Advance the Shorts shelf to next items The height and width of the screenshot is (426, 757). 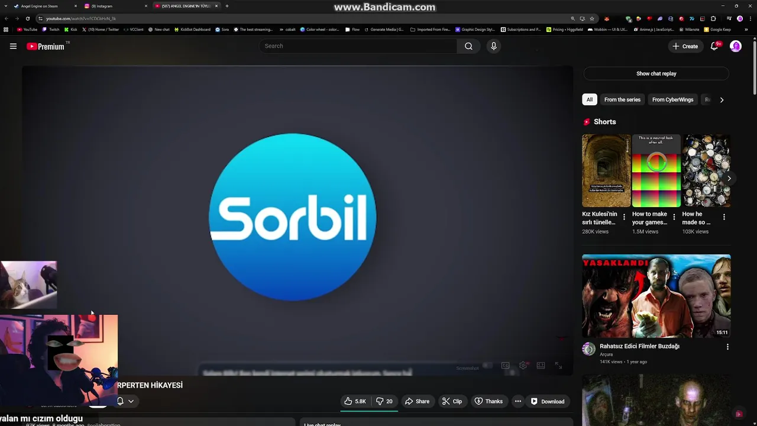point(729,178)
